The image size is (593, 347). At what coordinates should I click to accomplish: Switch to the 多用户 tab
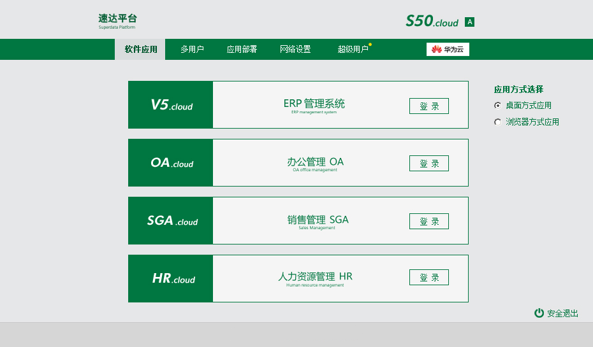tap(192, 49)
